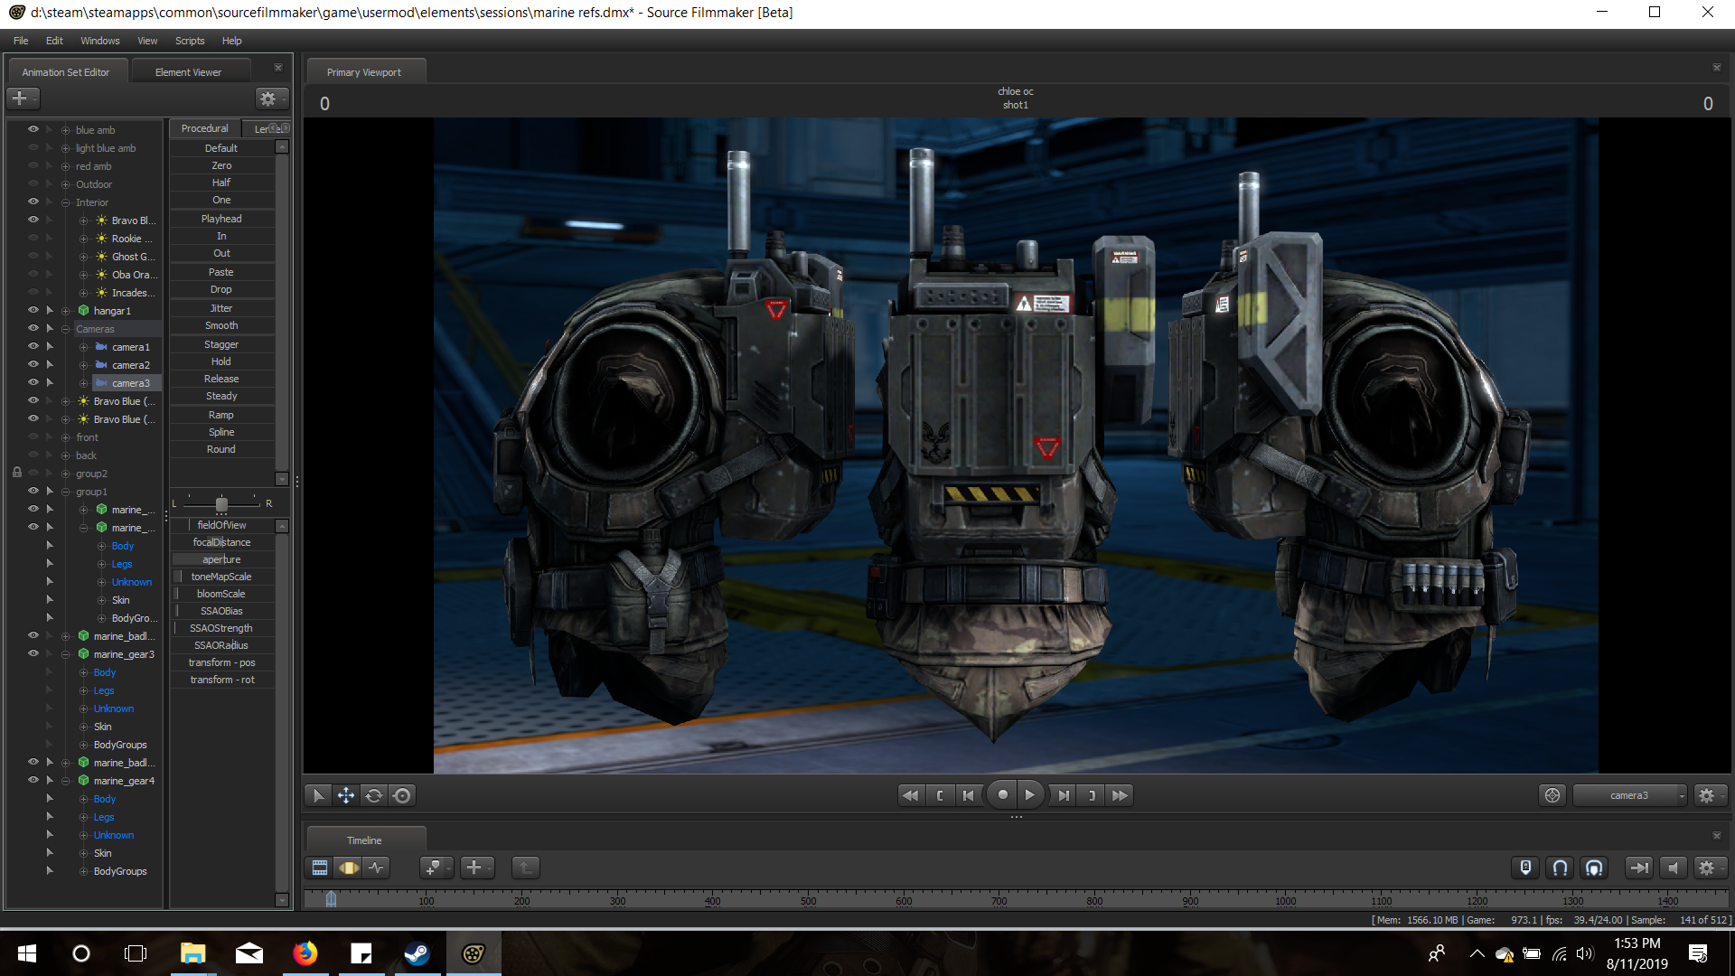Click the L-R balance slider handle
The image size is (1735, 976).
point(221,503)
